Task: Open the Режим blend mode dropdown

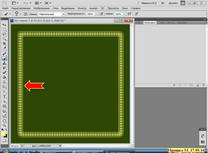Action: tap(64, 14)
